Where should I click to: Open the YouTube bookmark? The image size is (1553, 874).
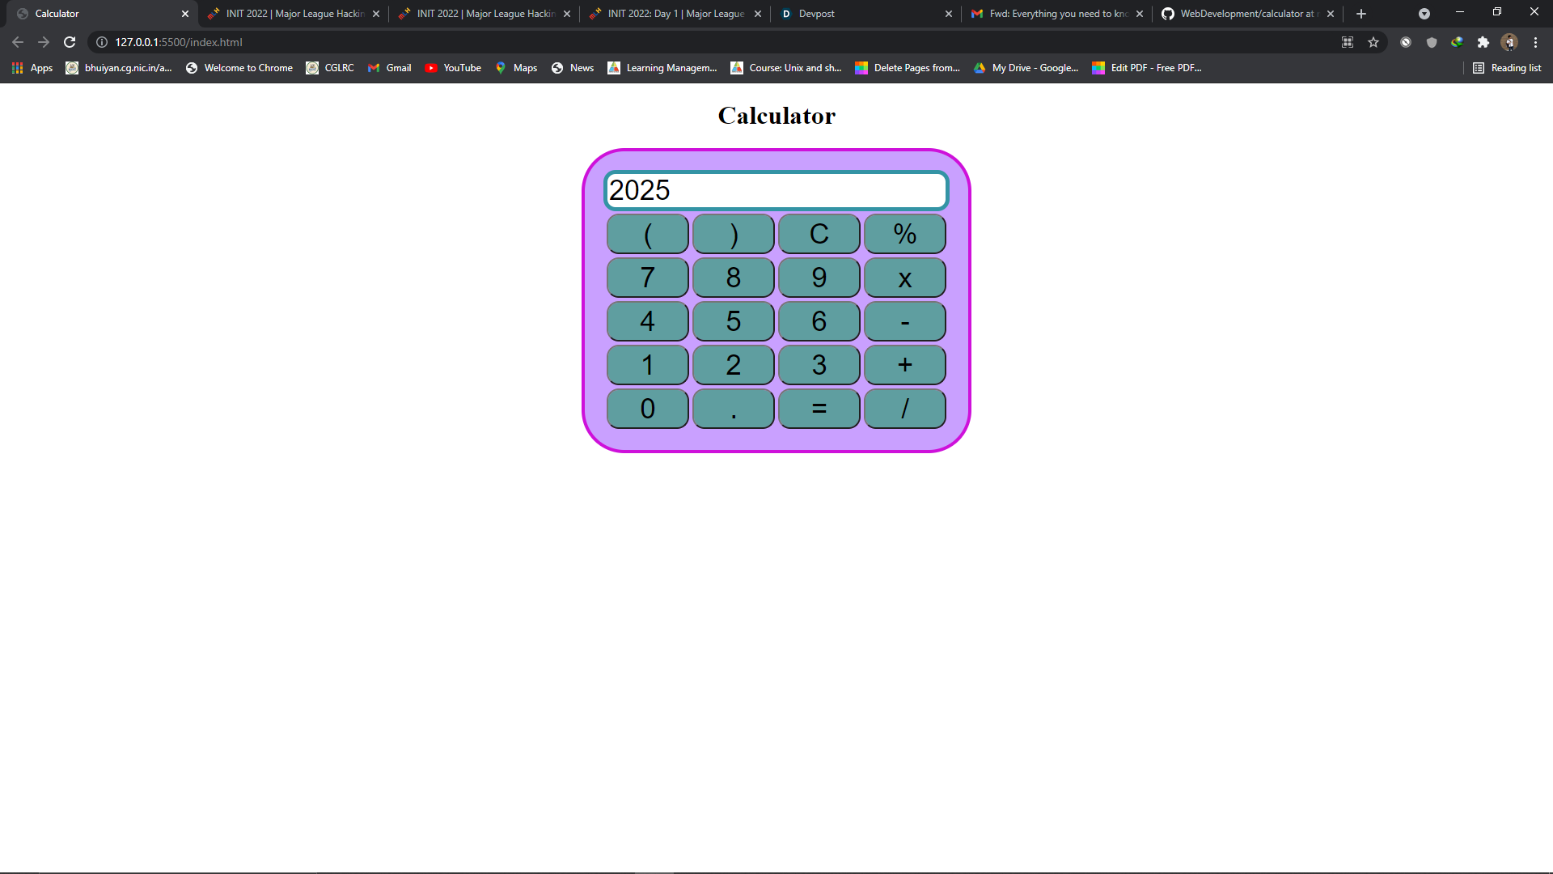click(453, 68)
